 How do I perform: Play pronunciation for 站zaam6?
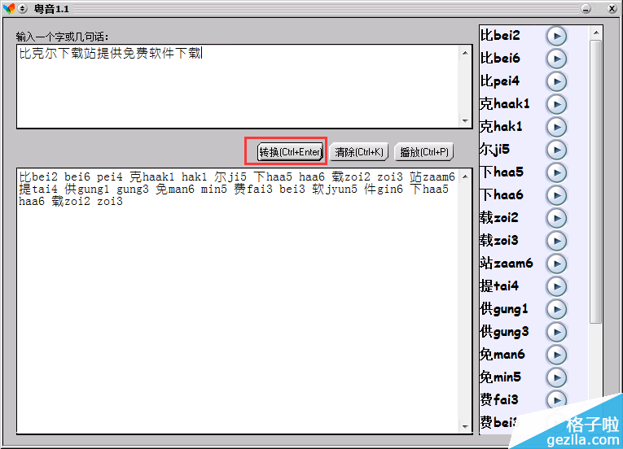(555, 264)
